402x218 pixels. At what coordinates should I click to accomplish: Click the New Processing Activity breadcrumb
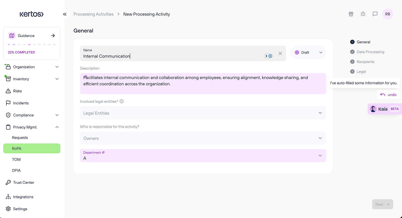coord(147,14)
